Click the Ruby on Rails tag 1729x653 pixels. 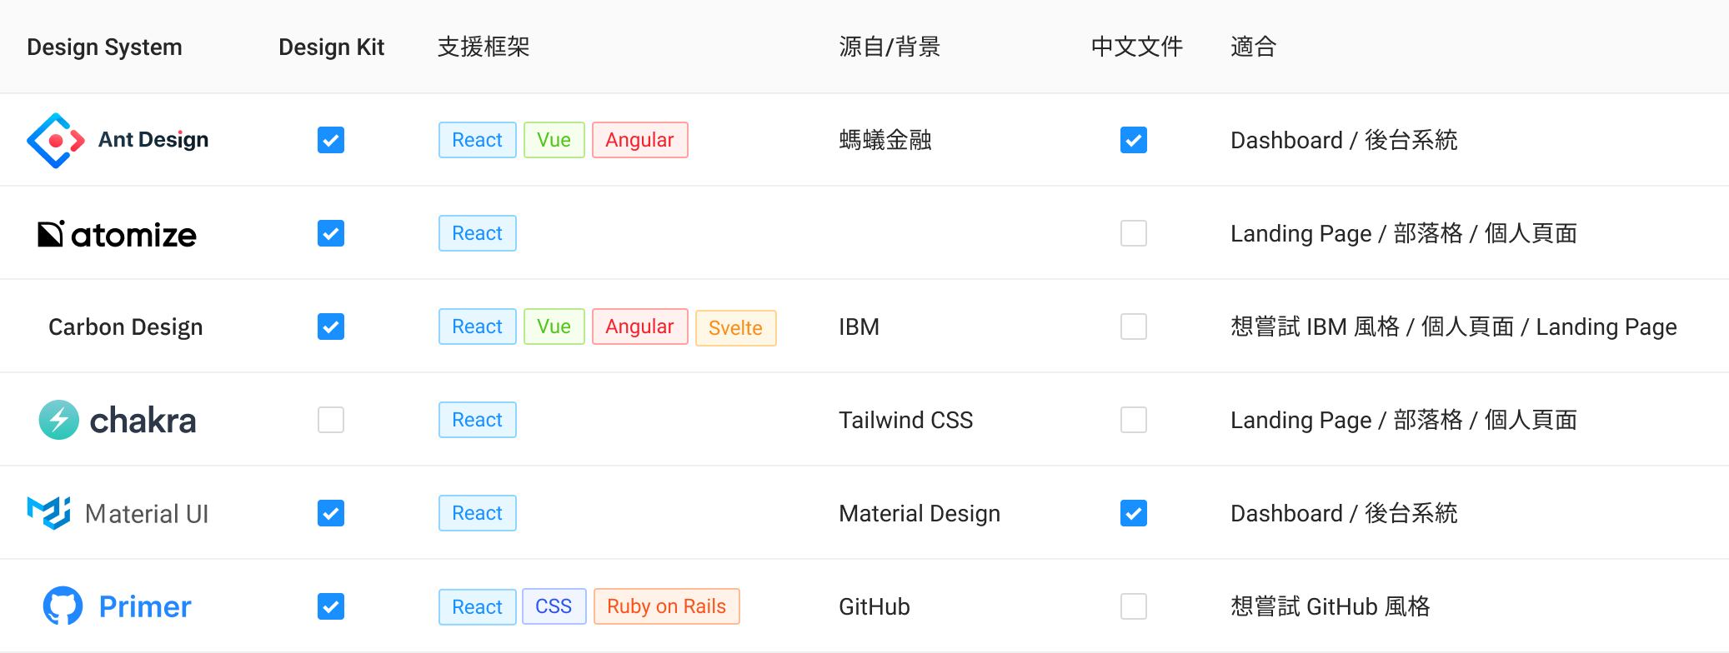point(666,606)
